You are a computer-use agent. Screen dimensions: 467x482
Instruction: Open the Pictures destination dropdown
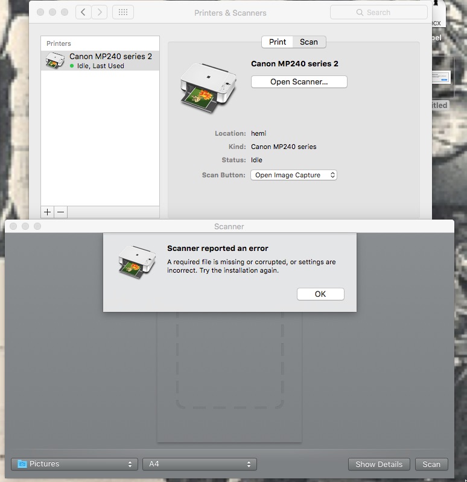(74, 464)
